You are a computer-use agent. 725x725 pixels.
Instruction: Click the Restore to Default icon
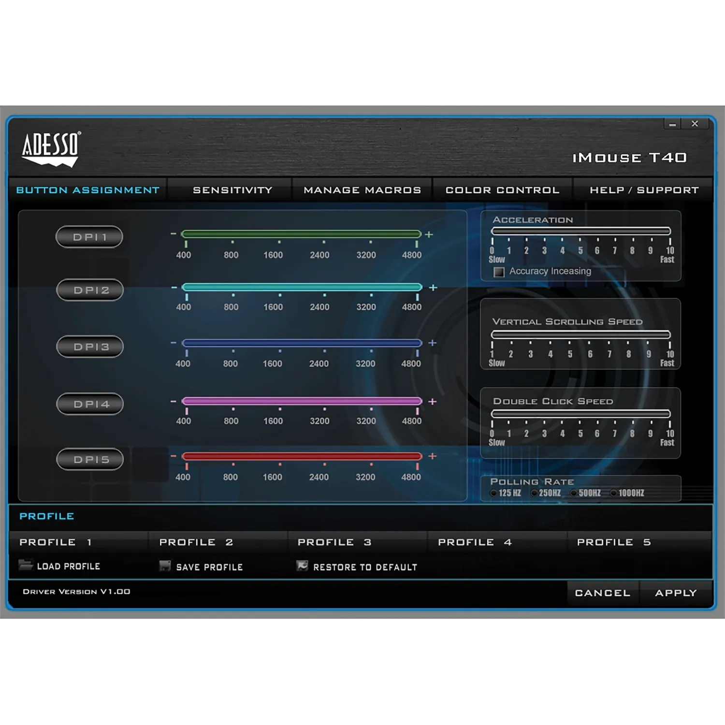tap(302, 566)
